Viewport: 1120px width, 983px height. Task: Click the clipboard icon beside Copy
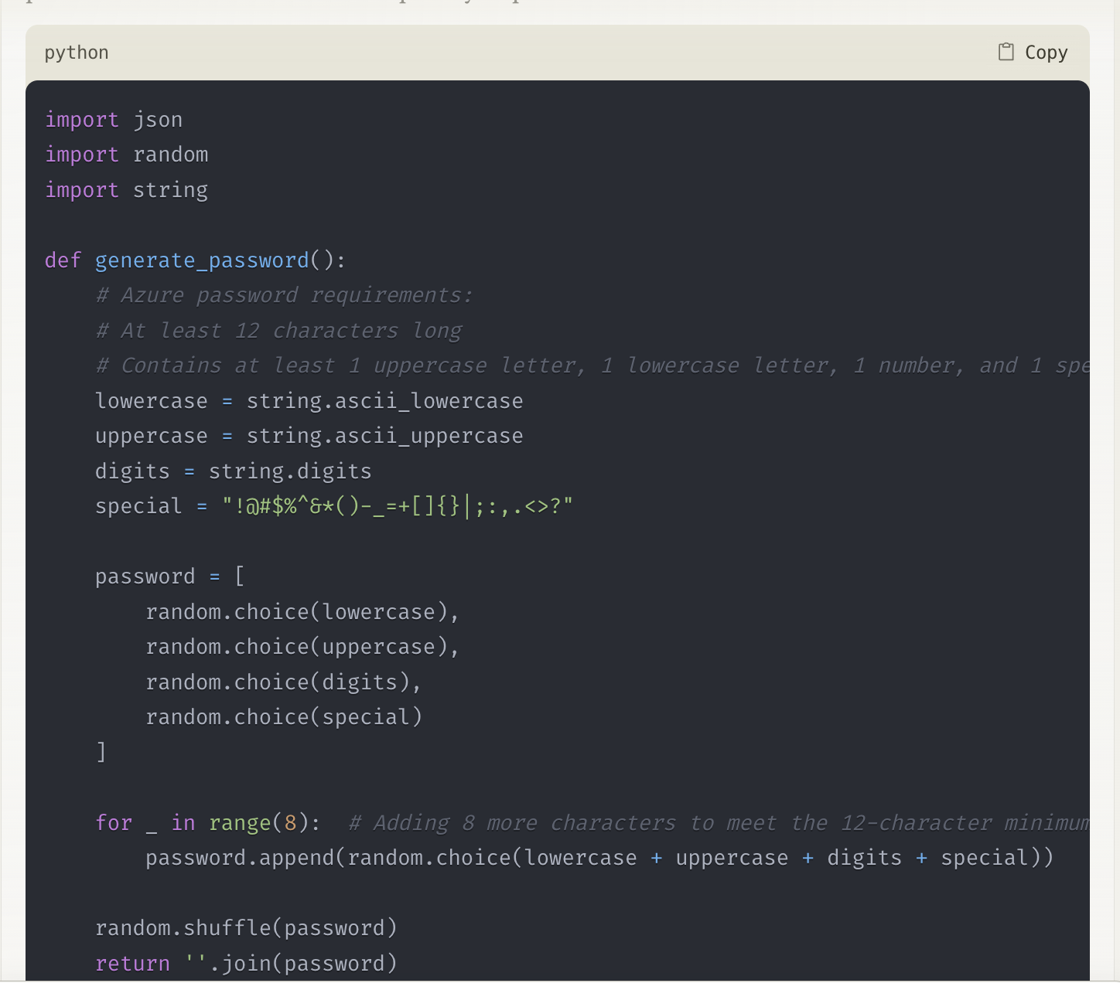[1006, 52]
